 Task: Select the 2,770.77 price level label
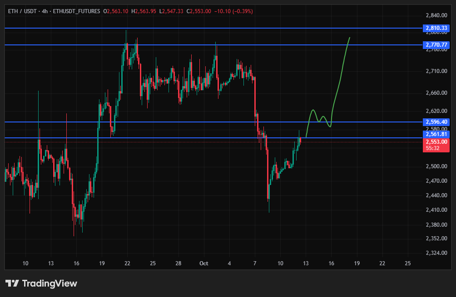pos(436,45)
